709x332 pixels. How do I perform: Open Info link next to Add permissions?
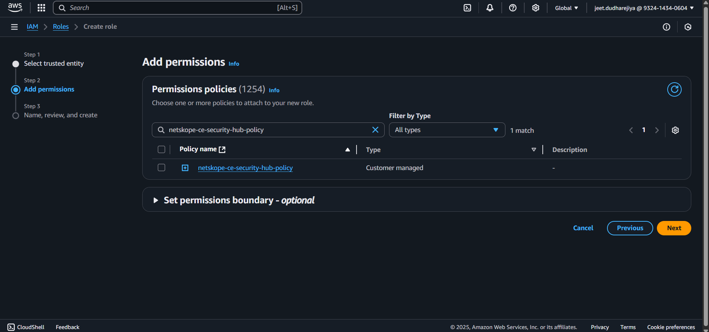(x=234, y=64)
